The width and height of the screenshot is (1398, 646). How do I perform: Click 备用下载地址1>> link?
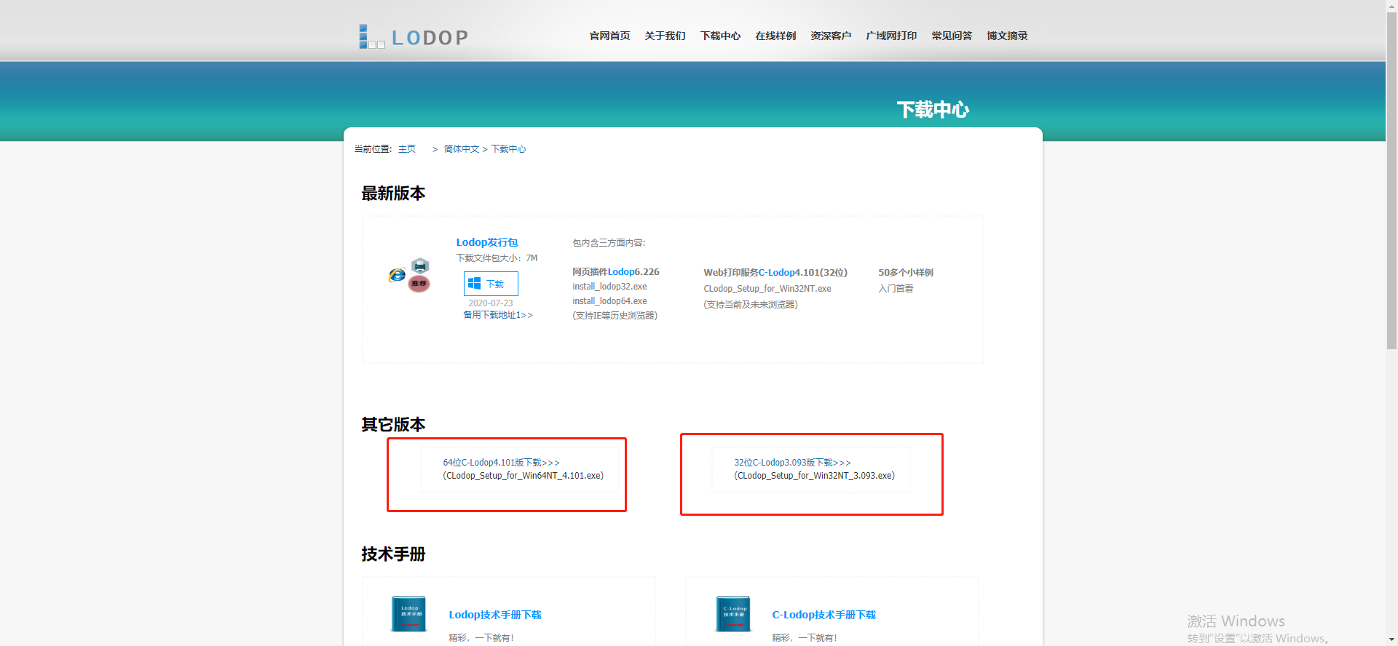(498, 315)
